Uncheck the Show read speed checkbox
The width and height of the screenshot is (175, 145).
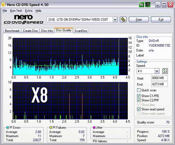[x=139, y=109]
